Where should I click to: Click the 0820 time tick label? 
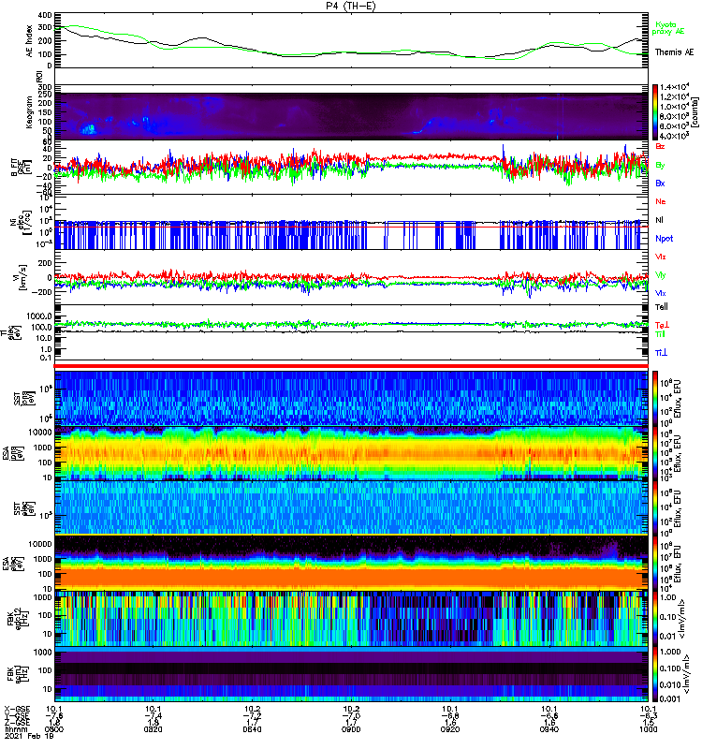[x=153, y=729]
